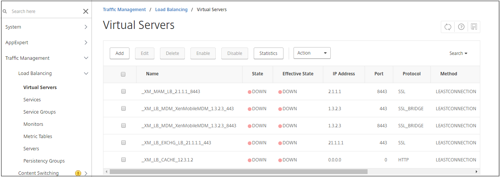
Task: Click the scrollbar left arrow
Action: (x=106, y=172)
